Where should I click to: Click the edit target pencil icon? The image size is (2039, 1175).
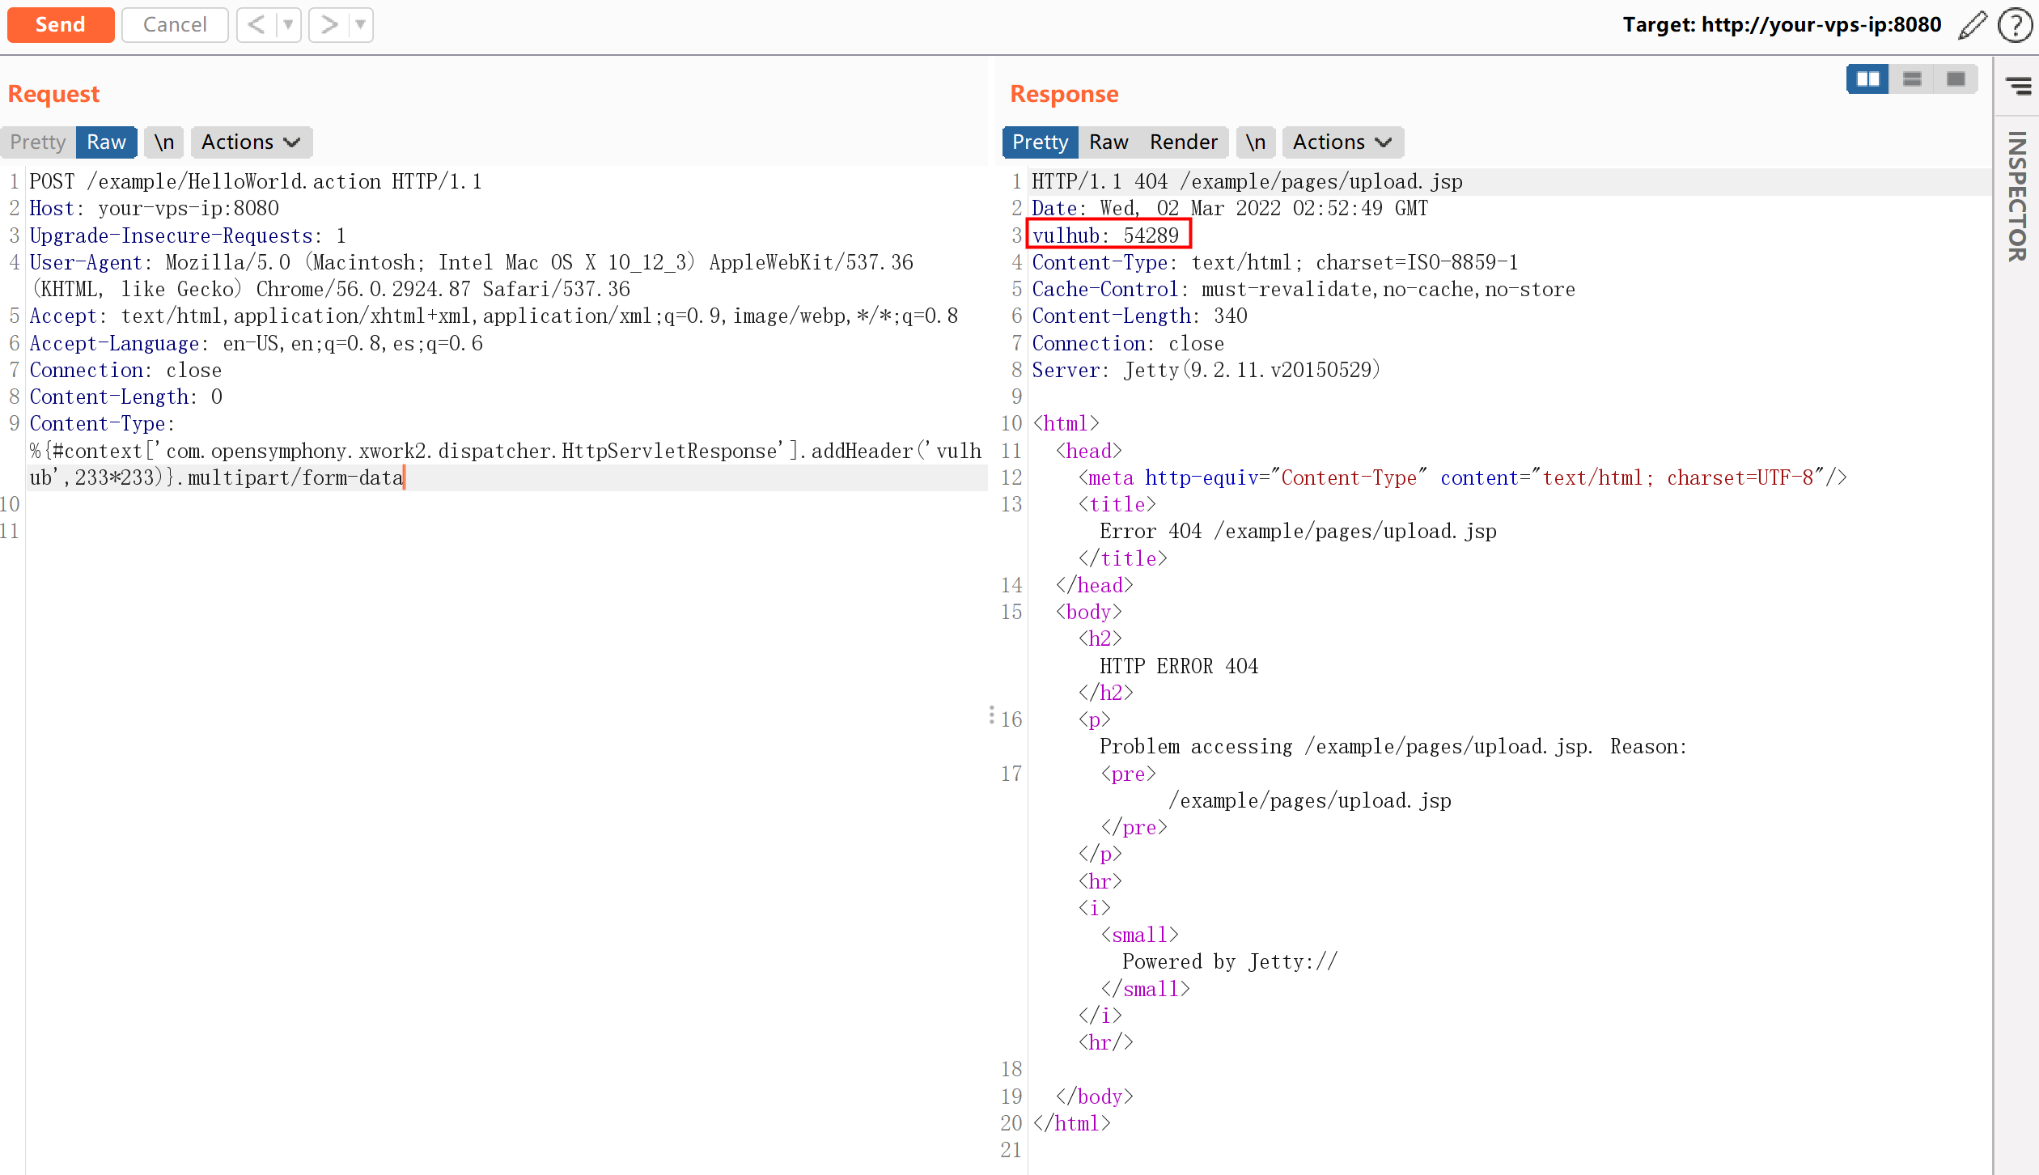pyautogui.click(x=1973, y=25)
